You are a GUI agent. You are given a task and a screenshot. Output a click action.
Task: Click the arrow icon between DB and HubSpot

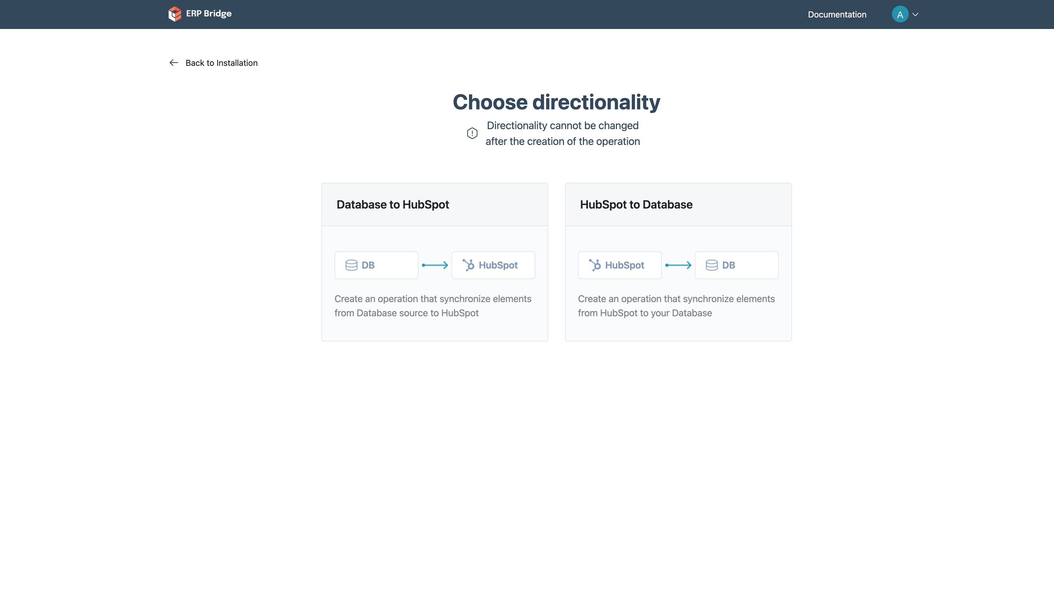click(x=434, y=265)
